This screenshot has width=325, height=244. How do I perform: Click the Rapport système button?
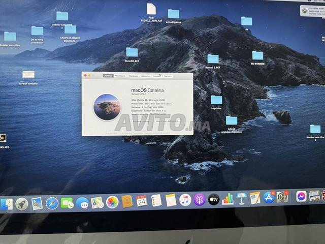coord(142,121)
